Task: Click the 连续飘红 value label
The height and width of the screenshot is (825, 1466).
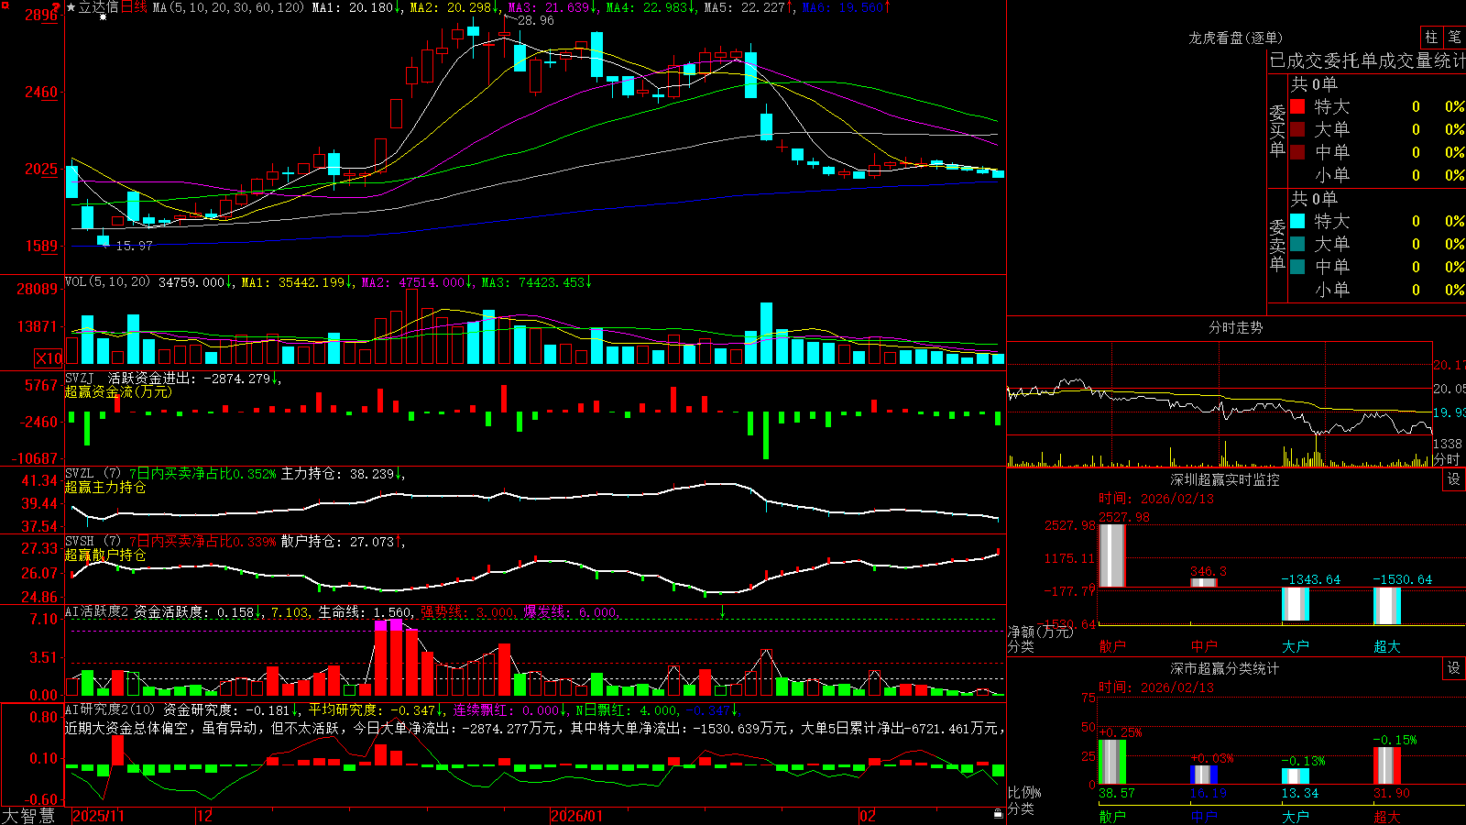Action: 505,709
